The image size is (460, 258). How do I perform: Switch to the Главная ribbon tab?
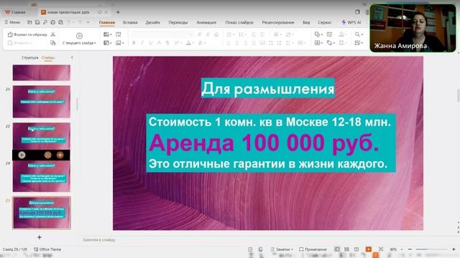point(107,22)
